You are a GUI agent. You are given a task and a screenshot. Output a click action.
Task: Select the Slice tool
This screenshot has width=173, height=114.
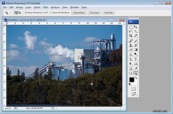136,36
